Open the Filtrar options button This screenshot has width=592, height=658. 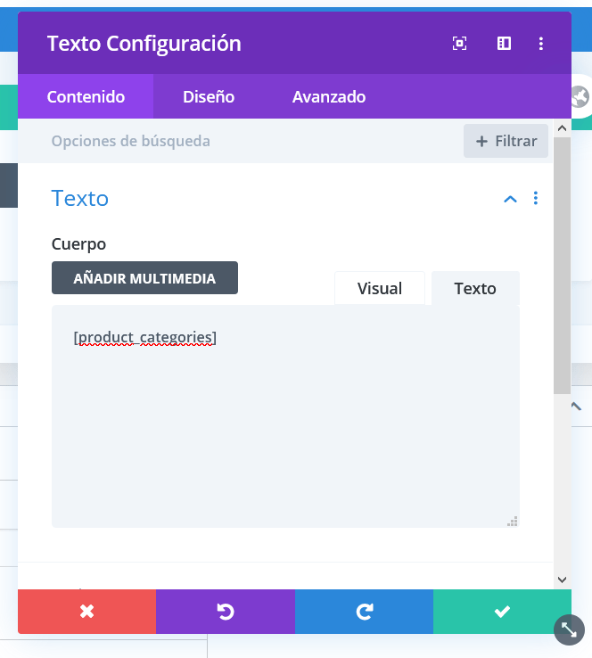point(506,141)
